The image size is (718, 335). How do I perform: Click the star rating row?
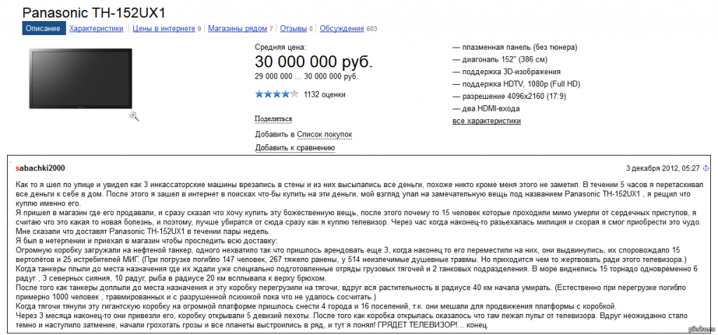point(276,95)
